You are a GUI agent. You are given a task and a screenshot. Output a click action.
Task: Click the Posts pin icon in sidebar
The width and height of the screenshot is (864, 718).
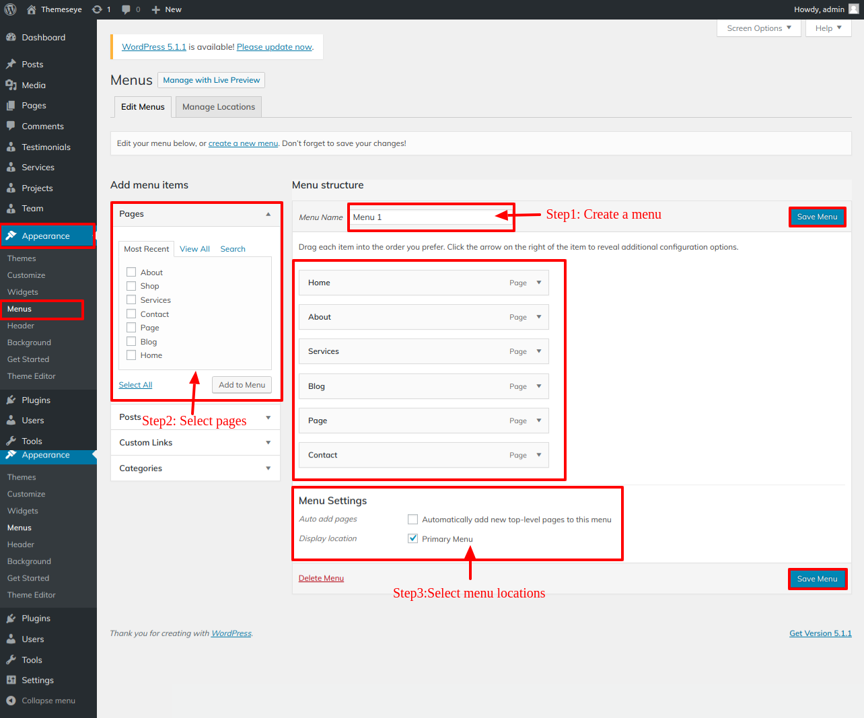(x=11, y=65)
